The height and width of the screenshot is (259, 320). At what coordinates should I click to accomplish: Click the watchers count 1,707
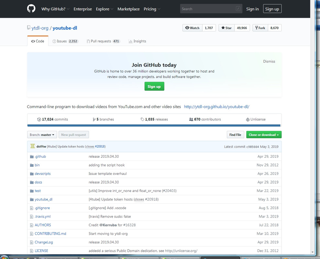pyautogui.click(x=209, y=28)
